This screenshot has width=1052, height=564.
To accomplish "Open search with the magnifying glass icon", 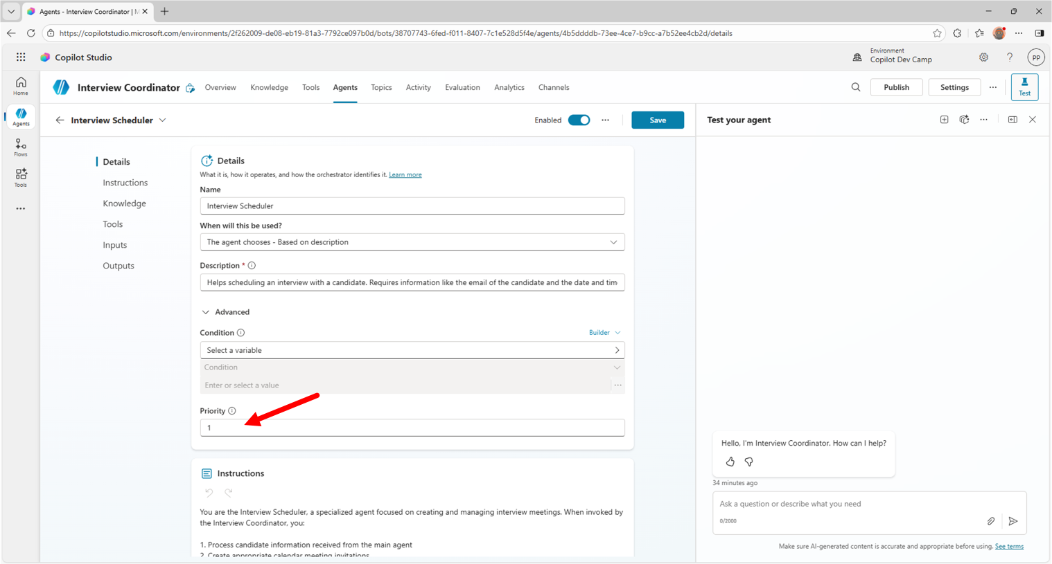I will pos(855,87).
